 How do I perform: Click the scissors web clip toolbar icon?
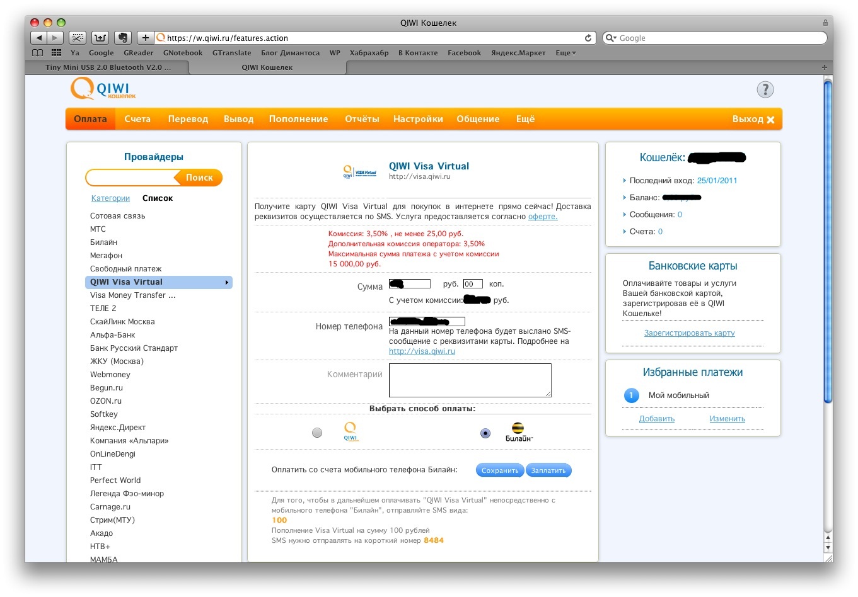tap(78, 38)
